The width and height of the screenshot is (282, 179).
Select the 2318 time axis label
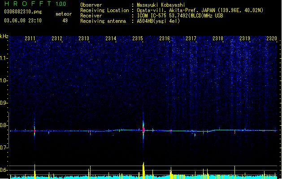click(218, 38)
